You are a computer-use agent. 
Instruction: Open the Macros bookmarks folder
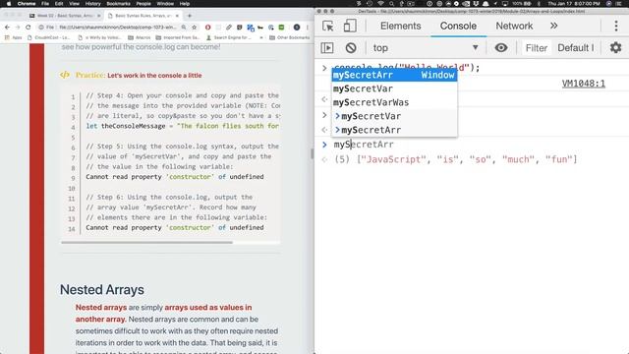pos(139,37)
